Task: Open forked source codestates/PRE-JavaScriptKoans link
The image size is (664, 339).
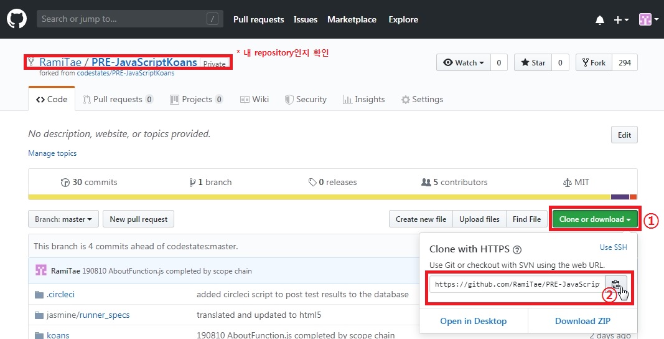Action: coord(125,73)
